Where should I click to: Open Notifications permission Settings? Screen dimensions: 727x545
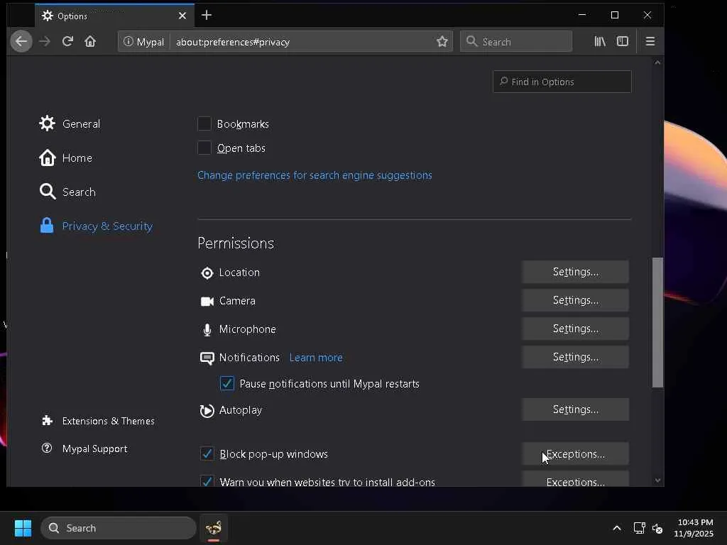tap(575, 357)
